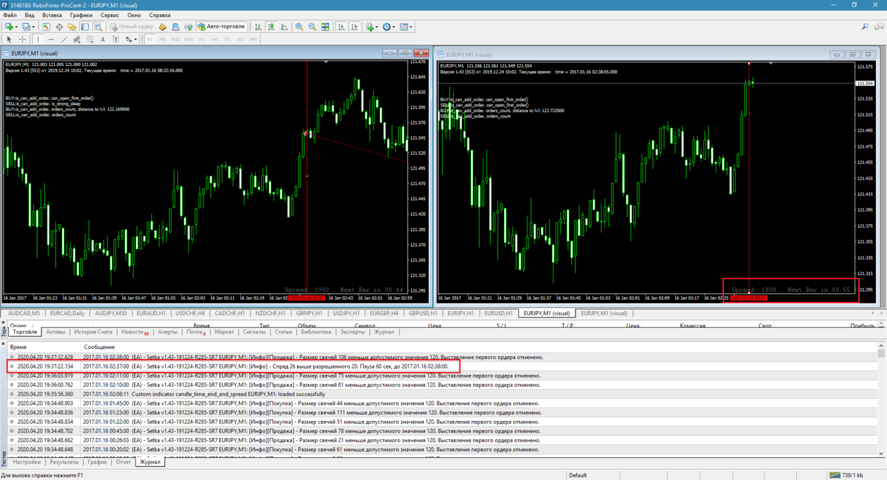
Task: Open the templates dropdown
Action: [406, 27]
